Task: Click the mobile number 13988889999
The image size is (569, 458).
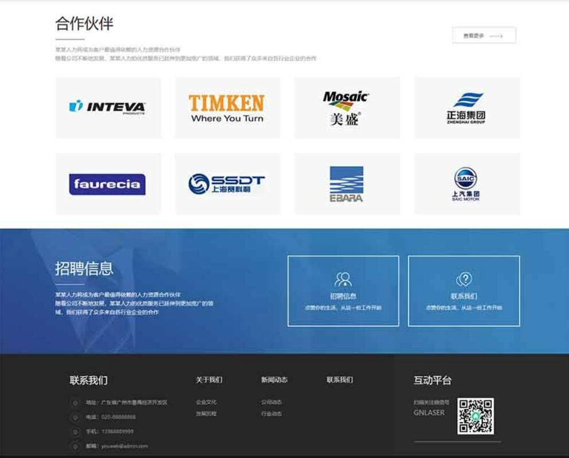Action: 117,432
